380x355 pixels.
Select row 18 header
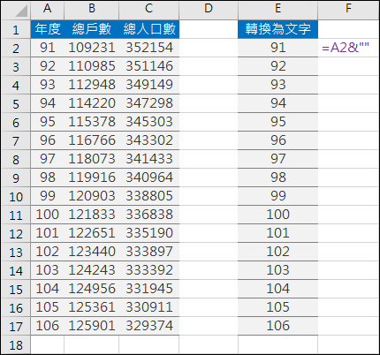pos(16,344)
